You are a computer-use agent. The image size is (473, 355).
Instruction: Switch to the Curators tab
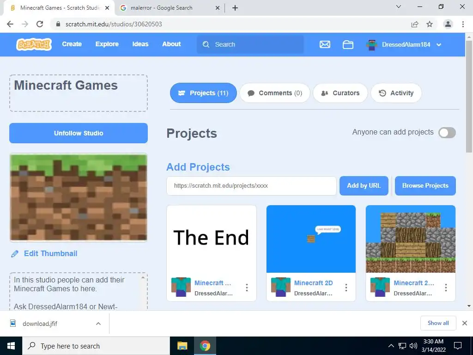[340, 93]
